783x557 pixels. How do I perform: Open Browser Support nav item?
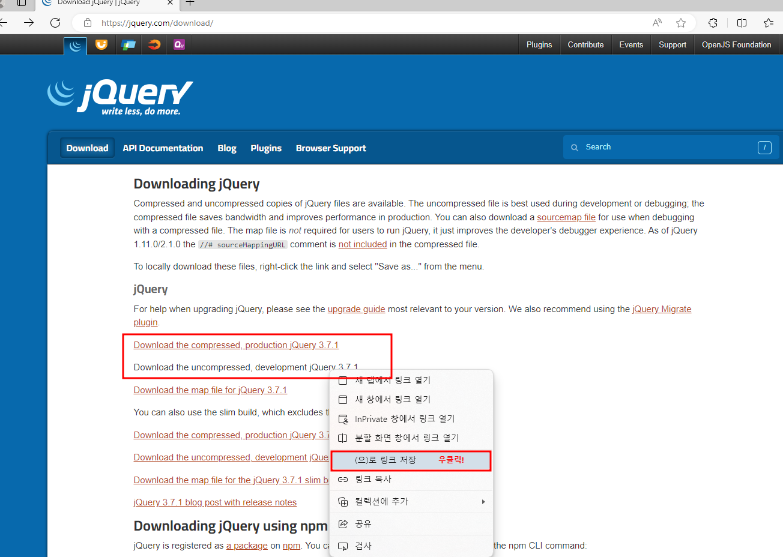click(331, 148)
